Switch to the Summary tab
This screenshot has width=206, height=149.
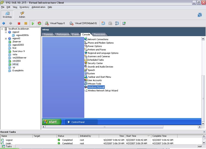pos(48,35)
